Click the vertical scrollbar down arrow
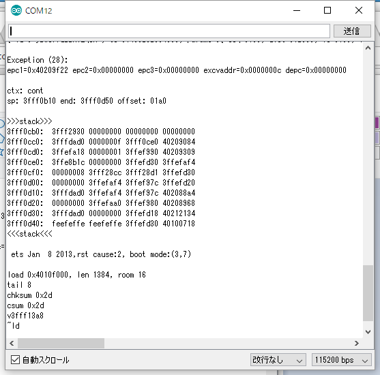Viewport: 380px width, 375px height. 368,331
